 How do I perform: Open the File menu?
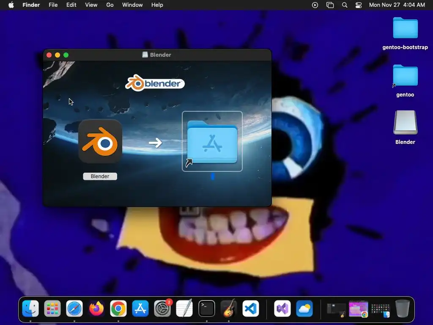[53, 5]
